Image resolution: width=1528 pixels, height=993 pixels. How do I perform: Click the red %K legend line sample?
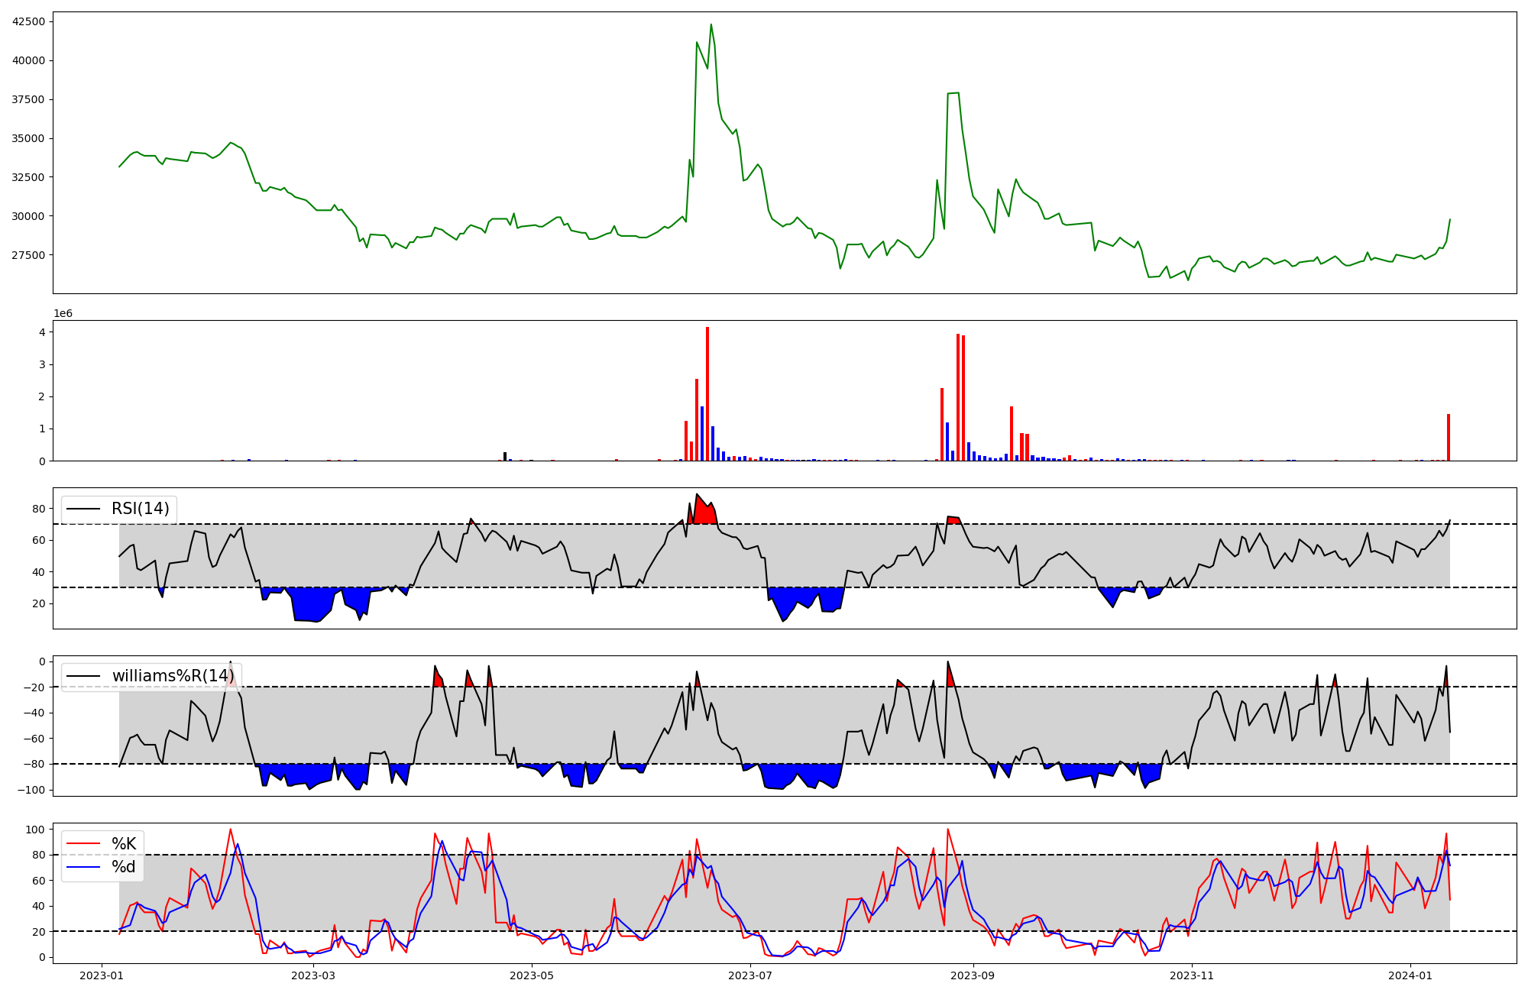click(x=84, y=844)
